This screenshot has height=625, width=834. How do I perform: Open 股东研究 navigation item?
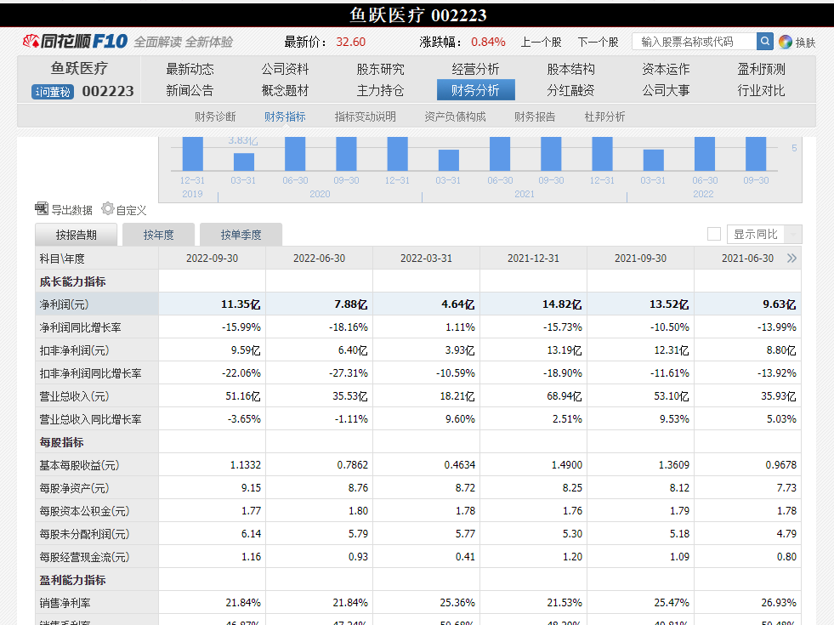(x=380, y=69)
